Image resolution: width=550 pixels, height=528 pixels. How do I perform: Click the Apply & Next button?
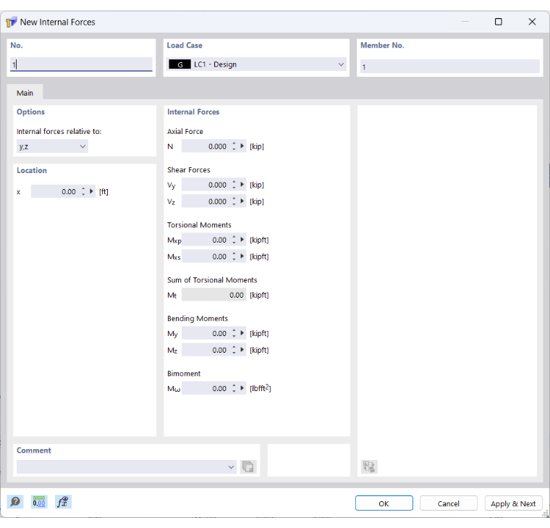click(513, 503)
